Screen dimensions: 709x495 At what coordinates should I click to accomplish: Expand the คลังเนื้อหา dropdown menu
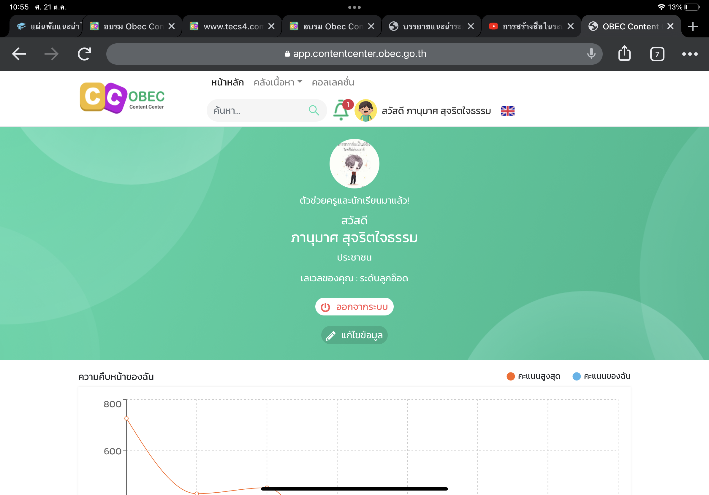click(x=278, y=82)
